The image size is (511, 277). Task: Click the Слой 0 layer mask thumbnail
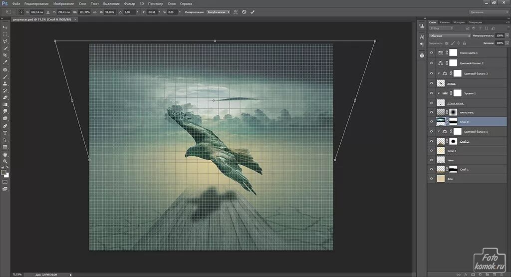tap(453, 122)
